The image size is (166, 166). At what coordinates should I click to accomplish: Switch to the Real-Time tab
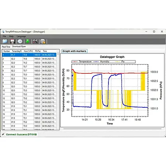pyautogui.click(x=6, y=47)
